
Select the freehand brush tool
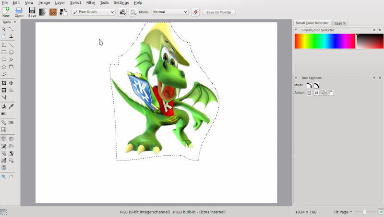pos(4,45)
